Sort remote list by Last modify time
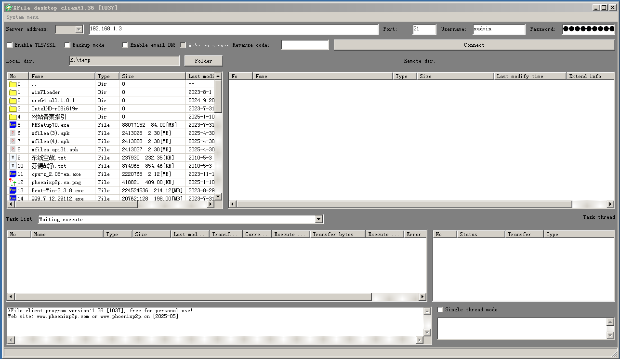Image resolution: width=620 pixels, height=359 pixels. point(530,76)
